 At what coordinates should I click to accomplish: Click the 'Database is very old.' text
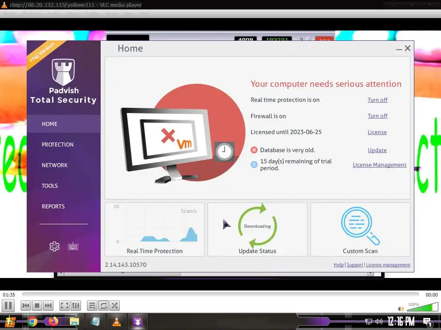tap(287, 150)
